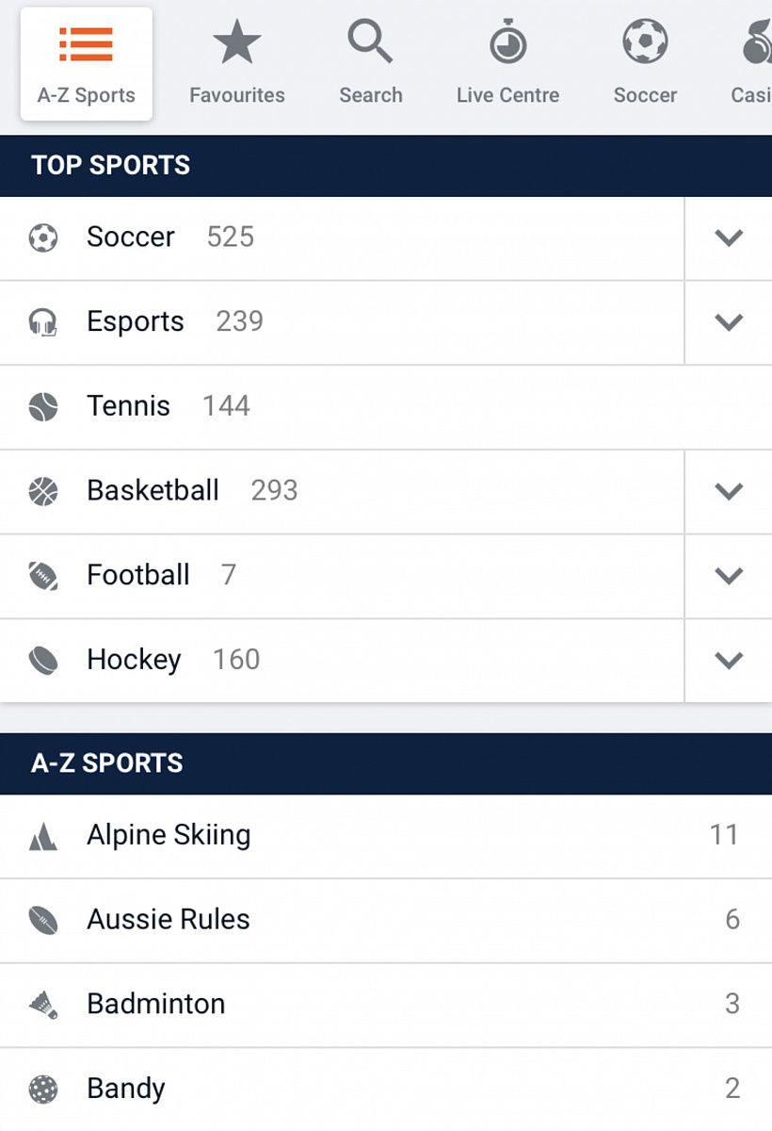Click the Badminton shuttlecock icon
Screen dimensions: 772x1131
point(43,1005)
